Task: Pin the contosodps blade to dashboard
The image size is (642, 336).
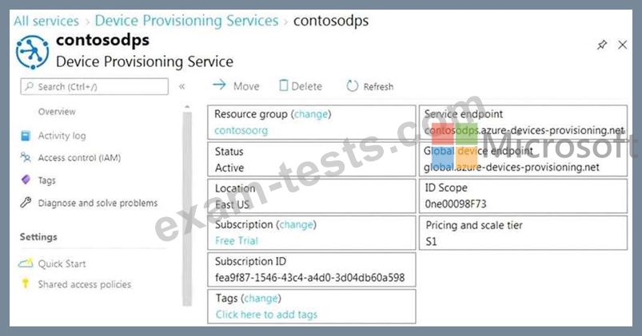Action: 602,45
